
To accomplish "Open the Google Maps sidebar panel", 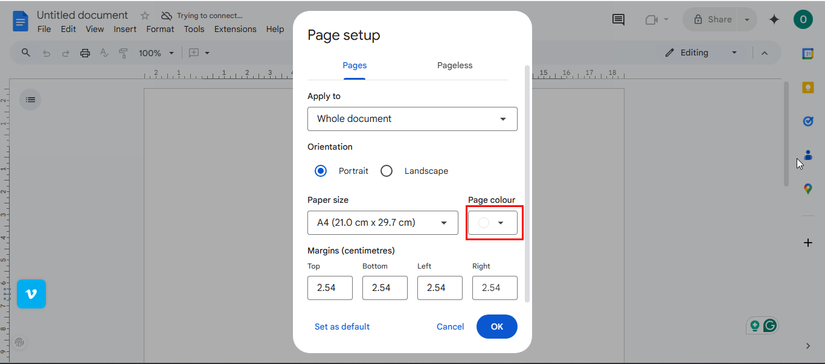I will [x=808, y=188].
